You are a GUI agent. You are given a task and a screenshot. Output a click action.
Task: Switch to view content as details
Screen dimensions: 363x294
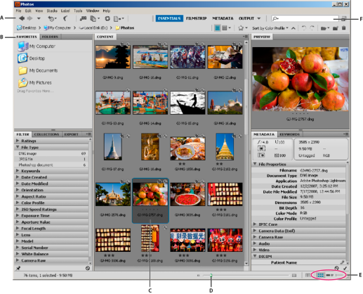tap(329, 275)
